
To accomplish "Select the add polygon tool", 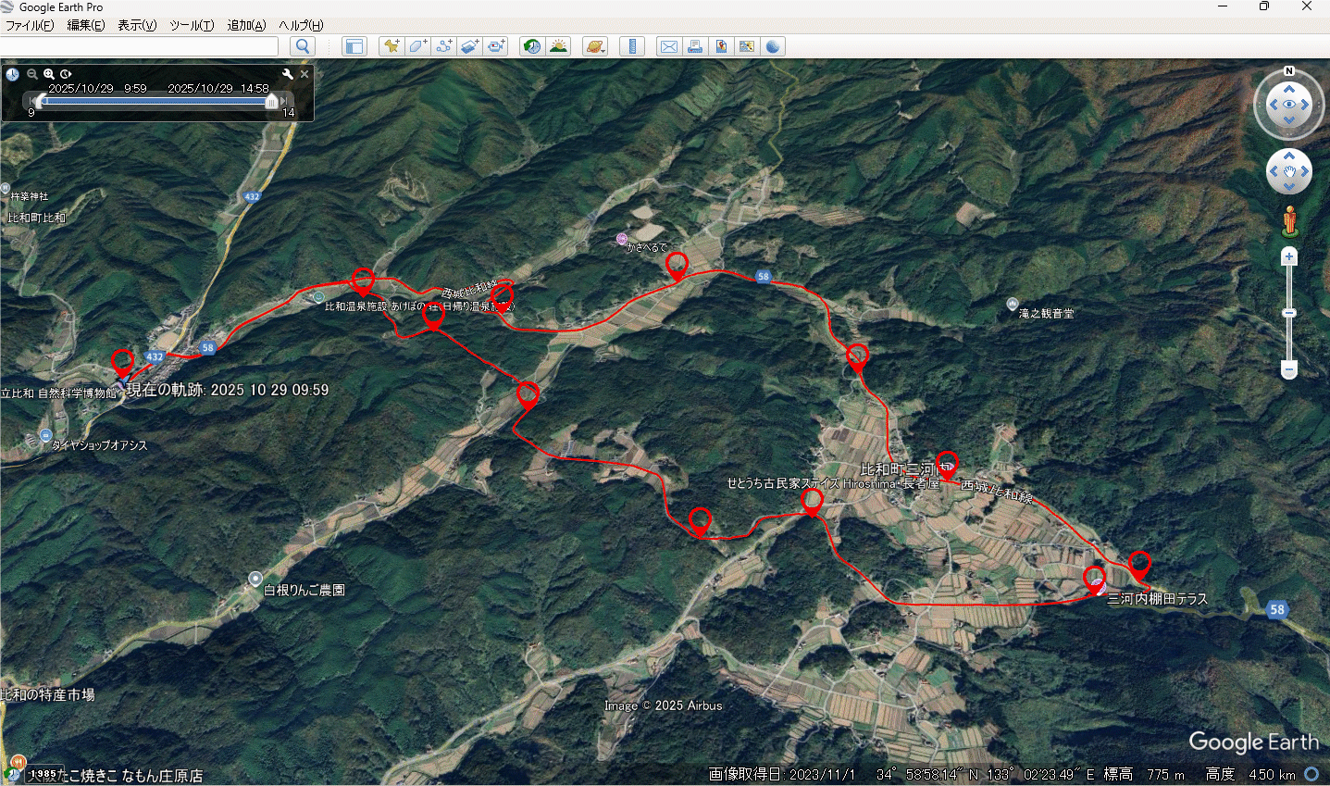I will (x=417, y=46).
